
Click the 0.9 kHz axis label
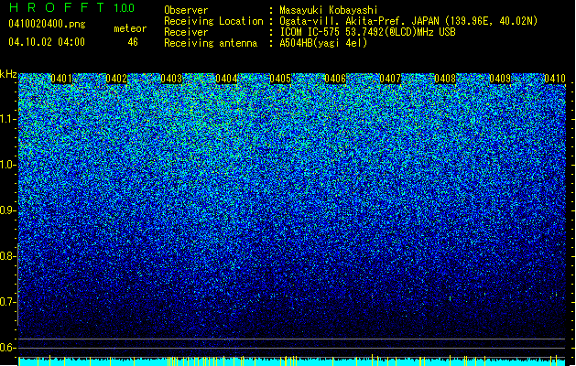tap(8, 210)
